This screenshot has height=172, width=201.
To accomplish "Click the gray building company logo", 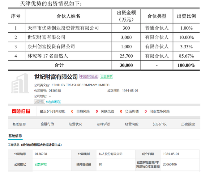I will (x=20, y=83).
